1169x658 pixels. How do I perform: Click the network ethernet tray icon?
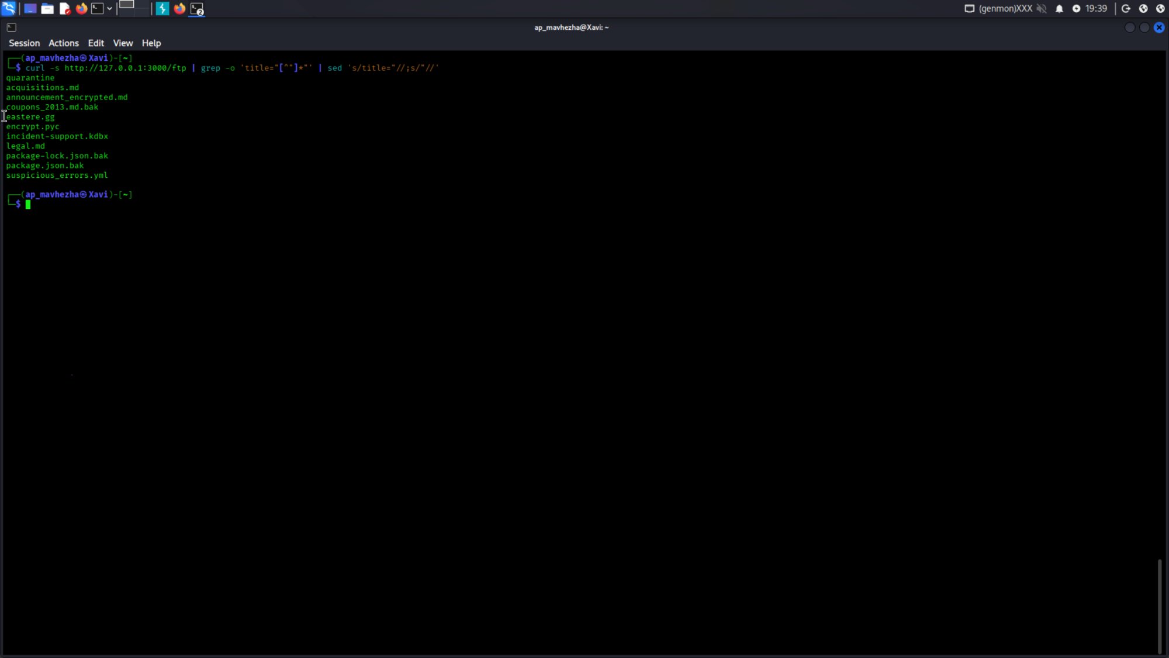point(969,9)
